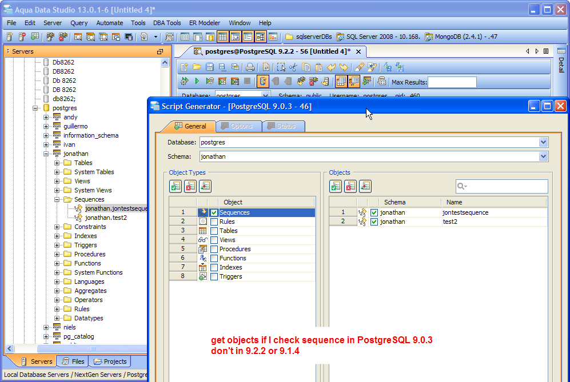Screen dimensions: 570x382
Task: Uncheck the jontestsequence object checkbox
Action: pos(374,212)
